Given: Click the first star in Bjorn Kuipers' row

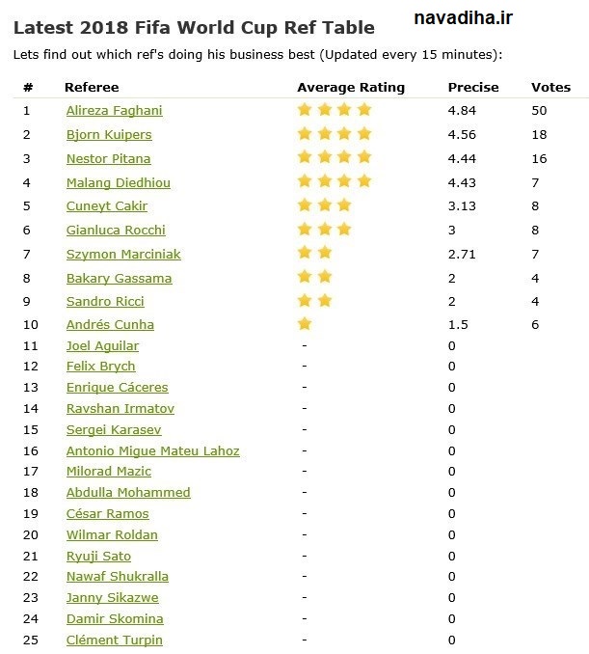Looking at the screenshot, I should (x=305, y=134).
